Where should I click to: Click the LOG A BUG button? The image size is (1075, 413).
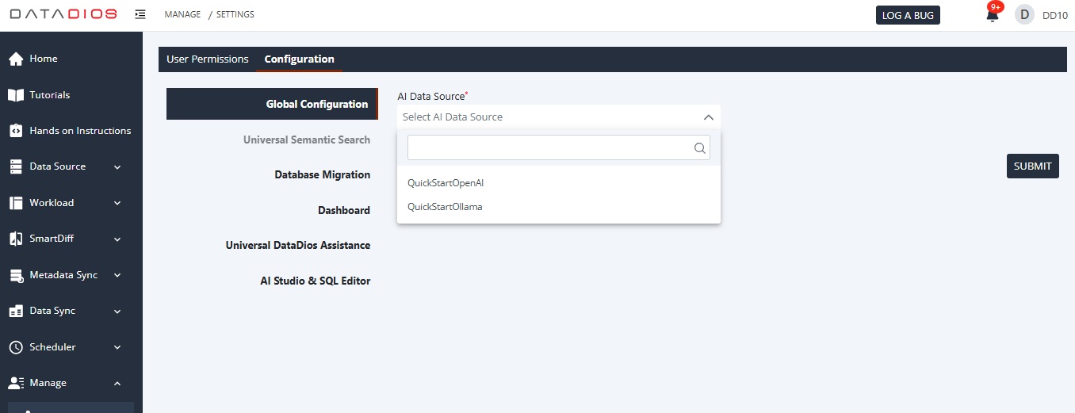tap(908, 15)
